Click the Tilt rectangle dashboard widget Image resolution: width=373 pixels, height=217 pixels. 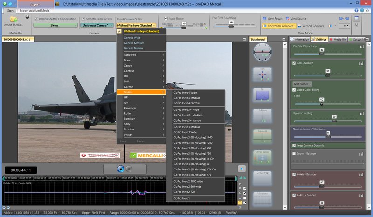tap(262, 95)
